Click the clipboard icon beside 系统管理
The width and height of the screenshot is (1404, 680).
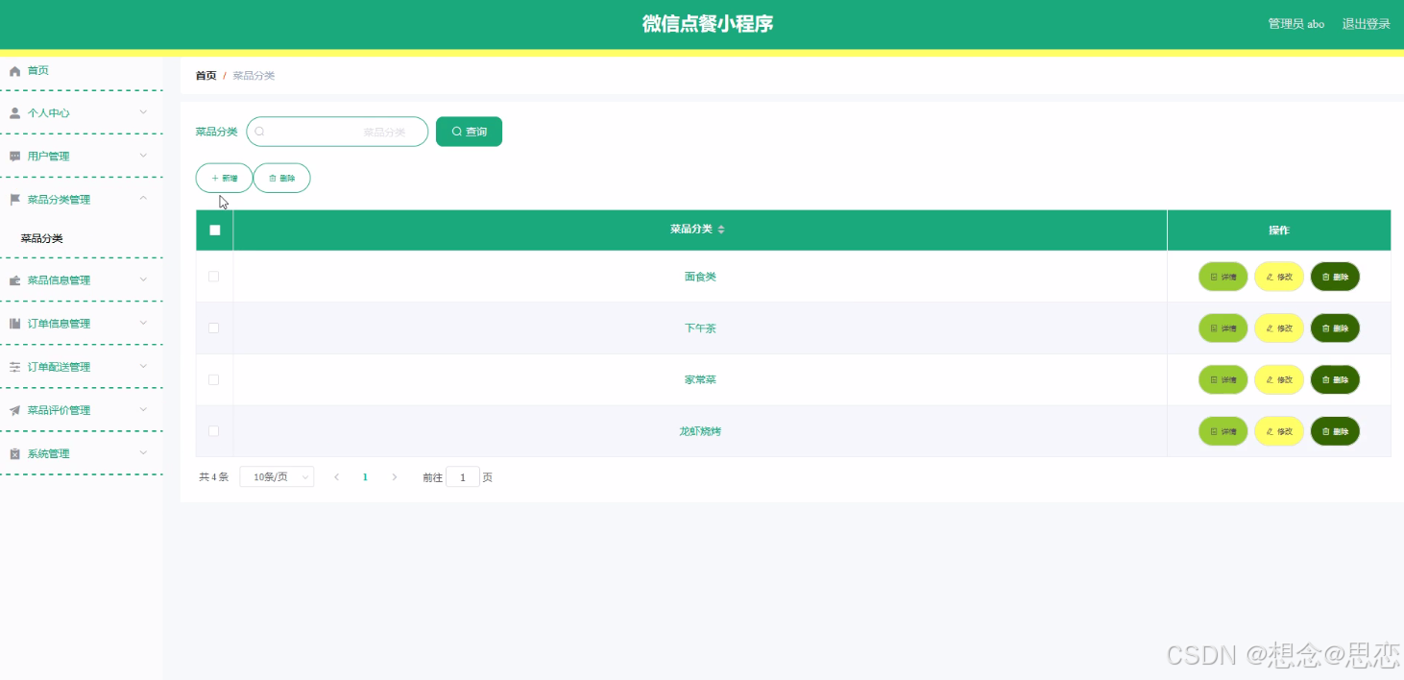coord(14,453)
